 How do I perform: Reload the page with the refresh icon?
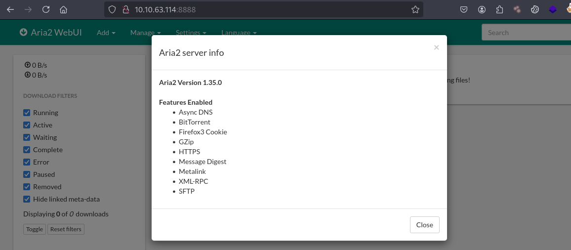point(46,9)
